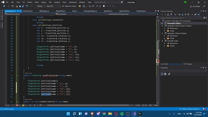Viewport: 208px width, 117px height.
Task: Click the Categorized icon in Properties panel
Action: coord(162,74)
